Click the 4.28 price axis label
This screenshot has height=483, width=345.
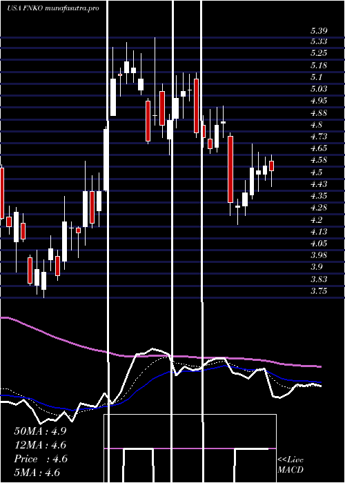[319, 208]
